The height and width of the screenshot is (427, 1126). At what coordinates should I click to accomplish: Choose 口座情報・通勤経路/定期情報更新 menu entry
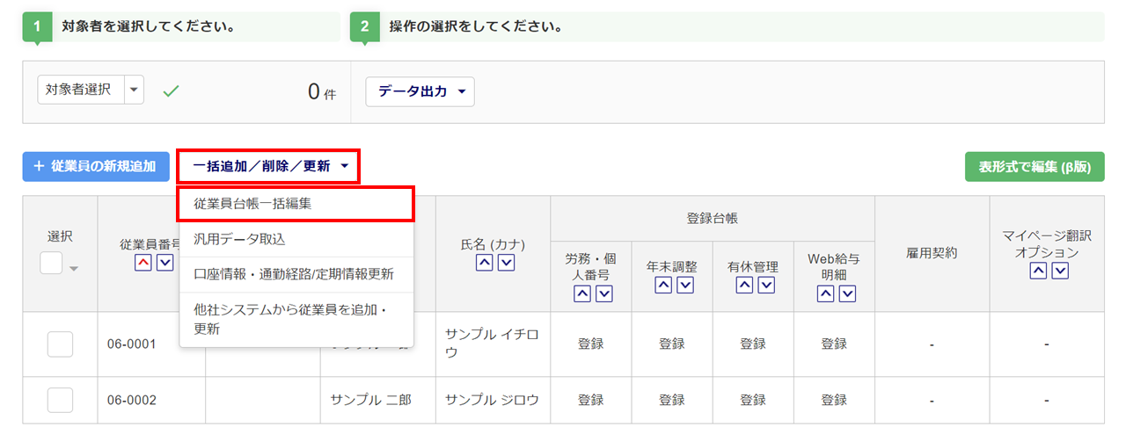tap(296, 274)
